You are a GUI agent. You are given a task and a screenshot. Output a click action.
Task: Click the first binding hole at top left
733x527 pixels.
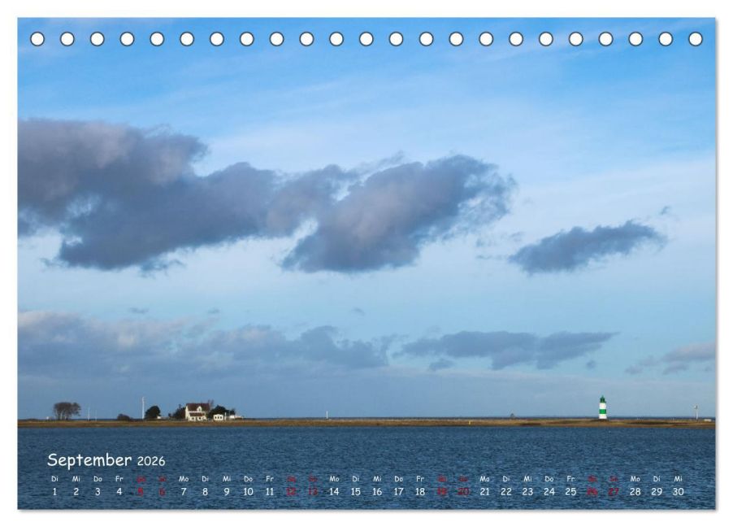[37, 39]
